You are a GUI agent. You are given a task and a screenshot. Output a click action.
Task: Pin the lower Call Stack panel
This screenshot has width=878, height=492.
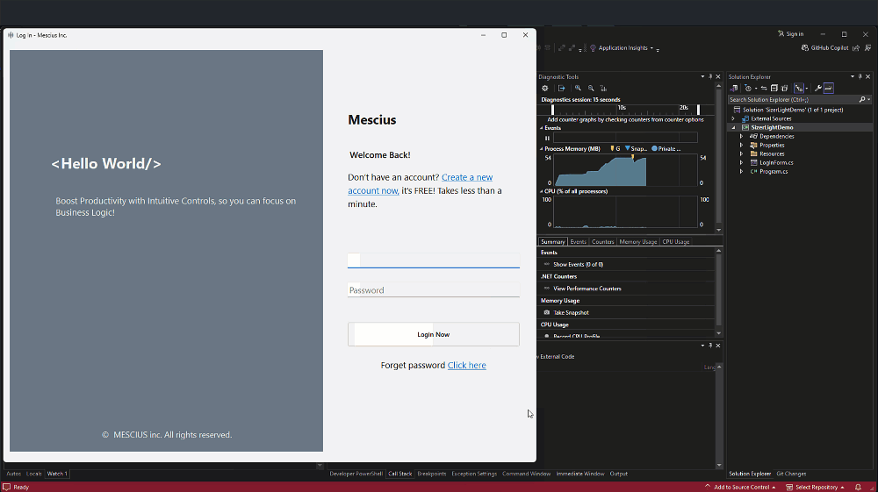point(710,346)
